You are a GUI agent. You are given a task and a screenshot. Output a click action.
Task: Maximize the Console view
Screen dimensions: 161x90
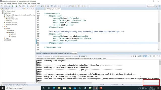coord(159,56)
